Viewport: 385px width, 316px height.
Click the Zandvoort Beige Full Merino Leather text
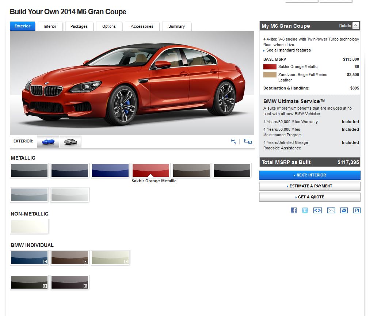[302, 77]
